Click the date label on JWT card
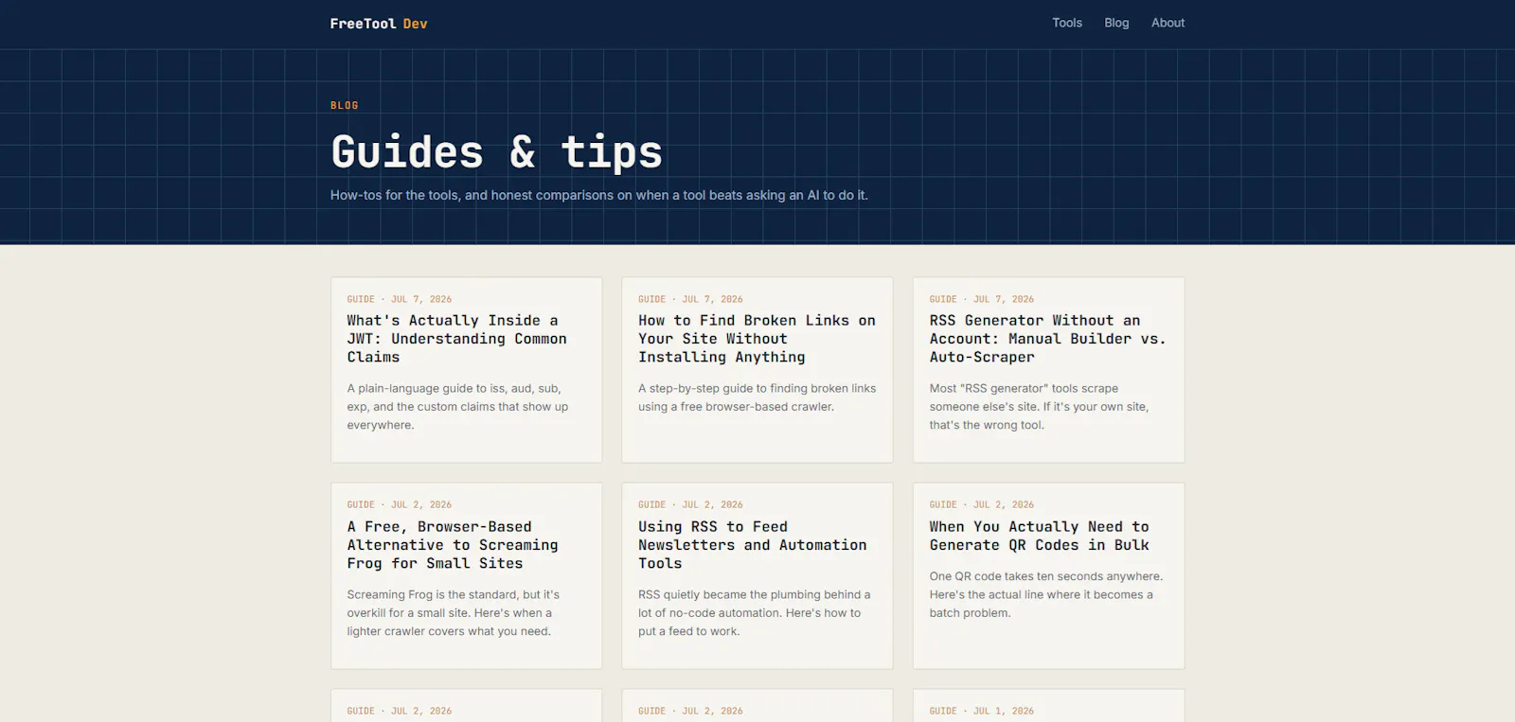This screenshot has width=1515, height=722. (x=399, y=299)
